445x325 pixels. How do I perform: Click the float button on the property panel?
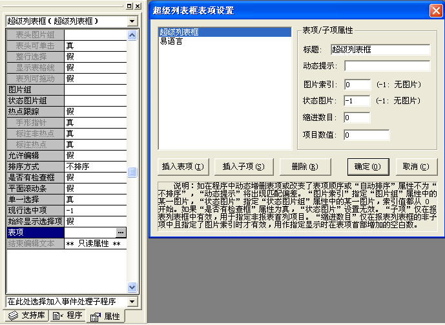pos(129,6)
